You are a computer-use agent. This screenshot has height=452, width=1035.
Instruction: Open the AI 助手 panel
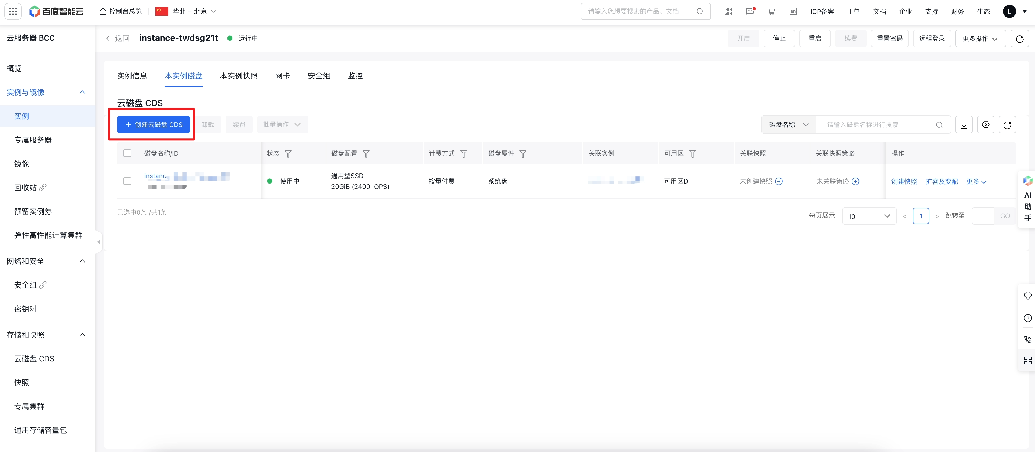point(1027,199)
